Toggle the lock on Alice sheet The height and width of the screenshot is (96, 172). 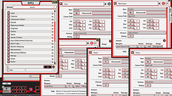click(x=105, y=4)
